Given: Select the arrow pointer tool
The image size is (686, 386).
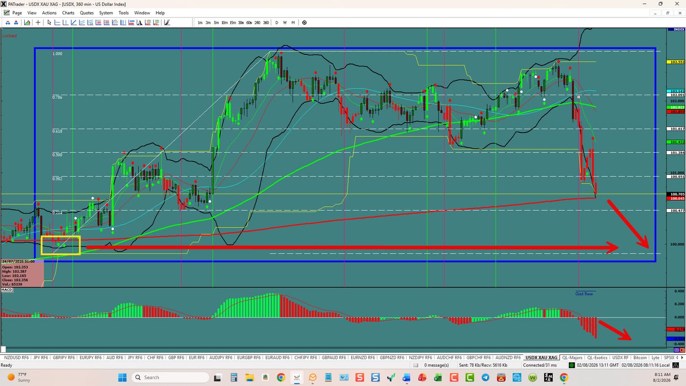Looking at the screenshot, I should 49,22.
